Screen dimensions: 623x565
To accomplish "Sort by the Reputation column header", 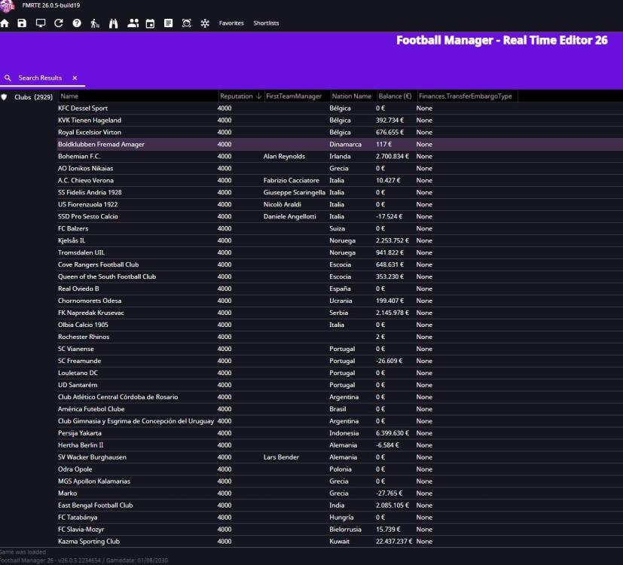I will tap(236, 96).
